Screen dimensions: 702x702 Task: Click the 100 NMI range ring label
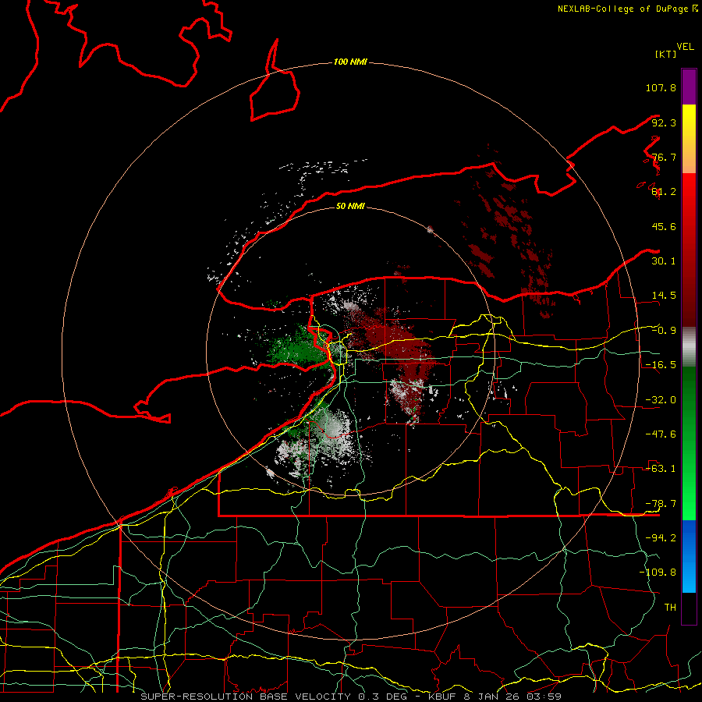coord(350,62)
